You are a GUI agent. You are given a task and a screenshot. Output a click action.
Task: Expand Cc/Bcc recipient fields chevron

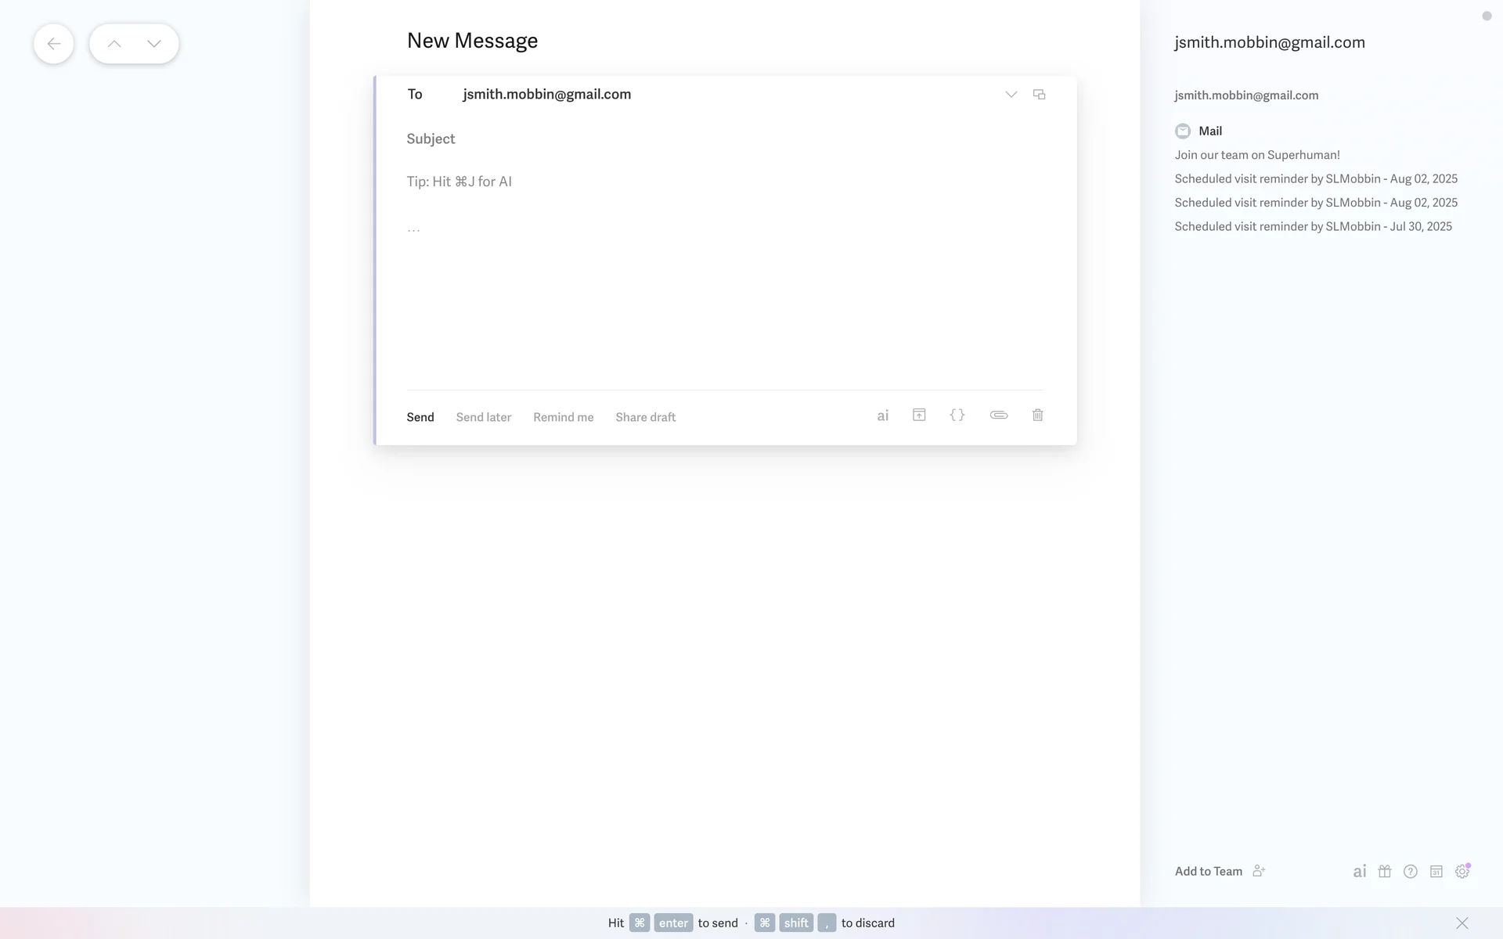click(x=1011, y=95)
